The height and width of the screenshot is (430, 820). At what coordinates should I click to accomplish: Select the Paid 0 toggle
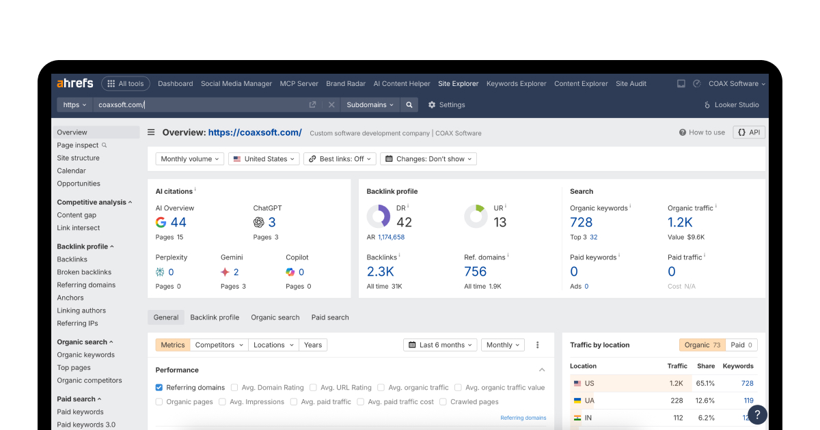(741, 345)
